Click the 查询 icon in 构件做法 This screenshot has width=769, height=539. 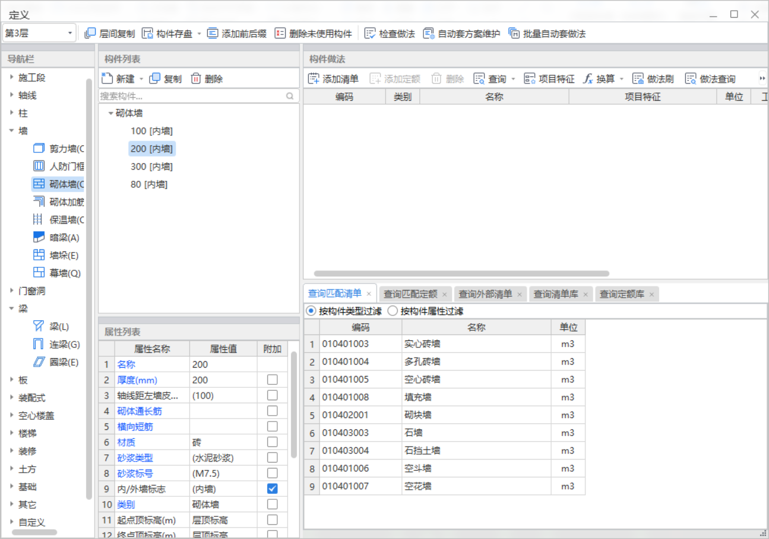[479, 79]
